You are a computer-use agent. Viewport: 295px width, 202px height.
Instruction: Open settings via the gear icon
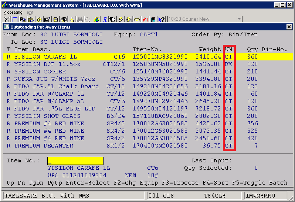39,19
